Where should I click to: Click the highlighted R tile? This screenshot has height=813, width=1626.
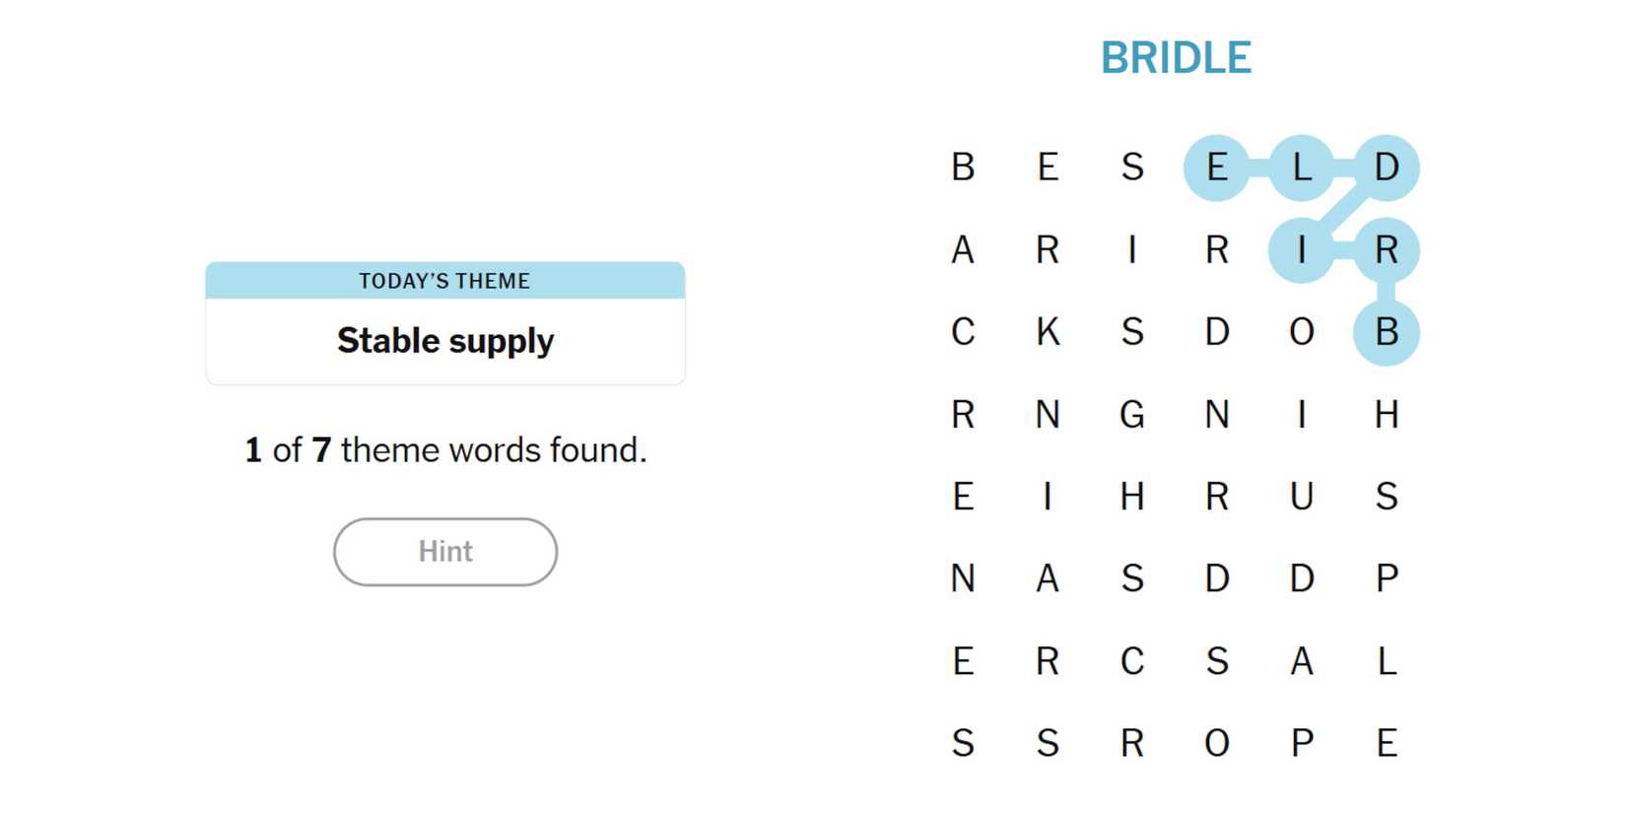1387,250
